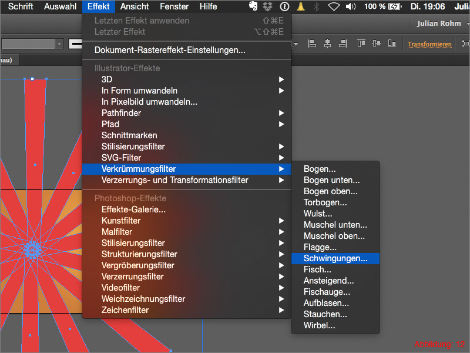Open the volume control in the menu bar
470x353 pixels.
tap(351, 6)
